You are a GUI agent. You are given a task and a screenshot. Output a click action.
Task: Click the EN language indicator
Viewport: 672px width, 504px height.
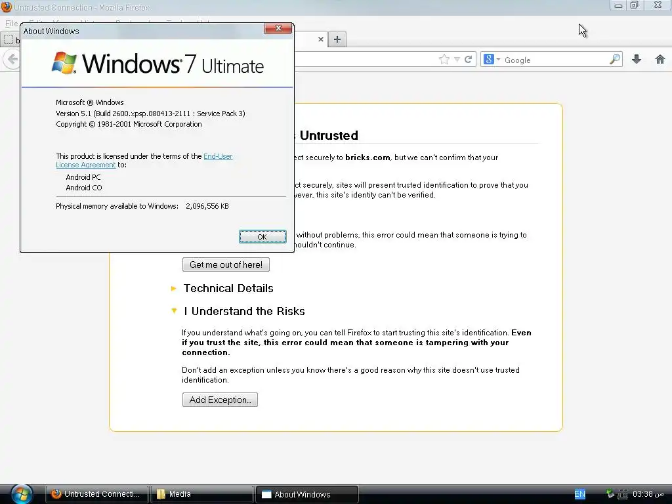[580, 494]
